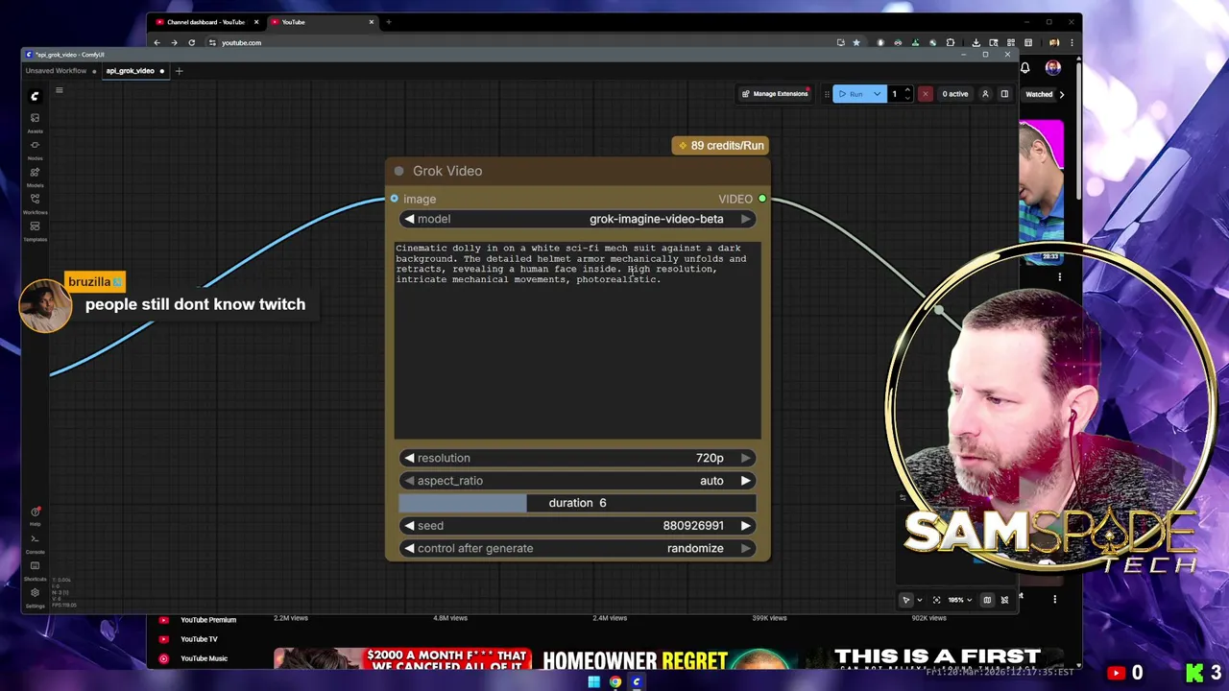The width and height of the screenshot is (1229, 691).
Task: Adjust the duration slider
Action: [577, 503]
